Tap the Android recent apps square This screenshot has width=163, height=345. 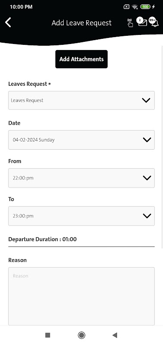coord(48,335)
